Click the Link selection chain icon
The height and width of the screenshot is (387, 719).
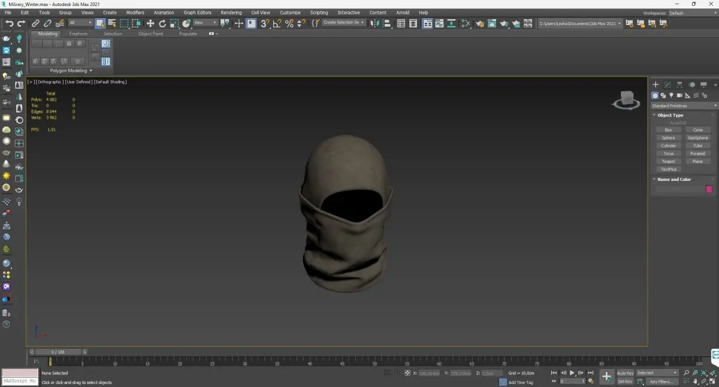[x=35, y=23]
